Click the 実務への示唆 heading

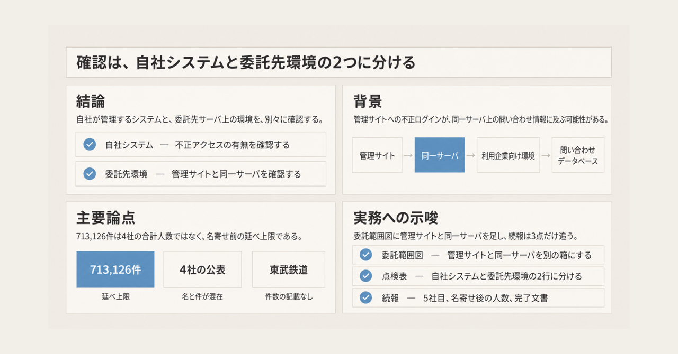[x=396, y=218]
